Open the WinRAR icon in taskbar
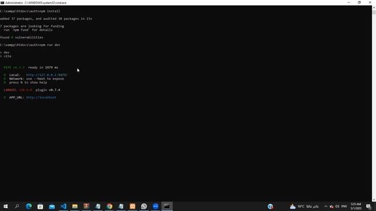The height and width of the screenshot is (211, 376). tap(86, 206)
